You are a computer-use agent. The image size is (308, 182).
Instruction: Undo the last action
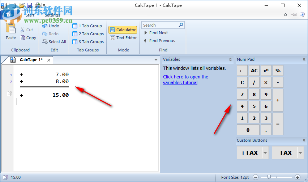51,26
